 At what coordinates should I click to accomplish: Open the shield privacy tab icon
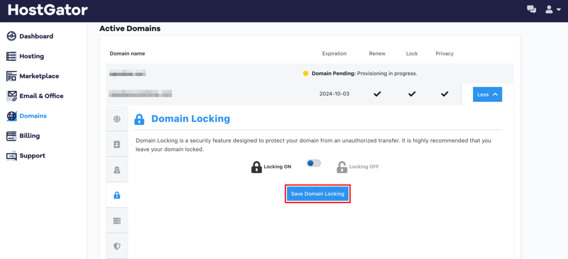117,246
